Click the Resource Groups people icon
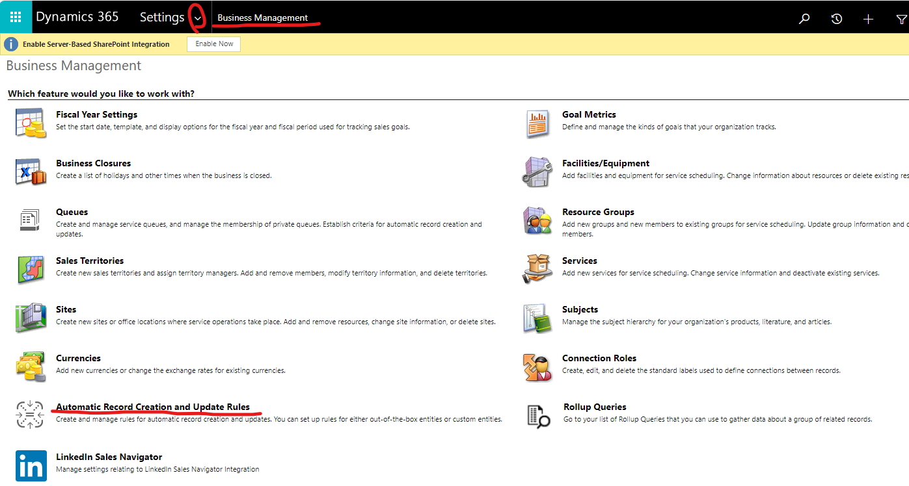Screen dimensions: 909x486 tap(537, 220)
